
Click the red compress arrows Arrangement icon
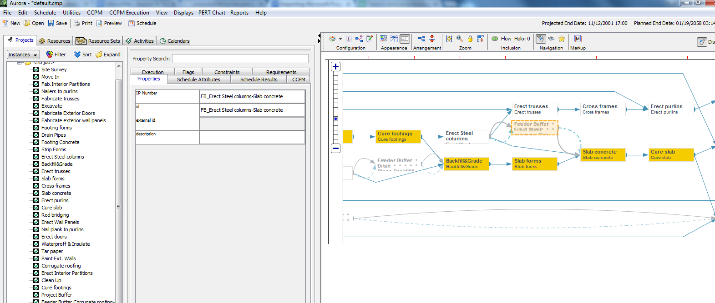(x=432, y=39)
